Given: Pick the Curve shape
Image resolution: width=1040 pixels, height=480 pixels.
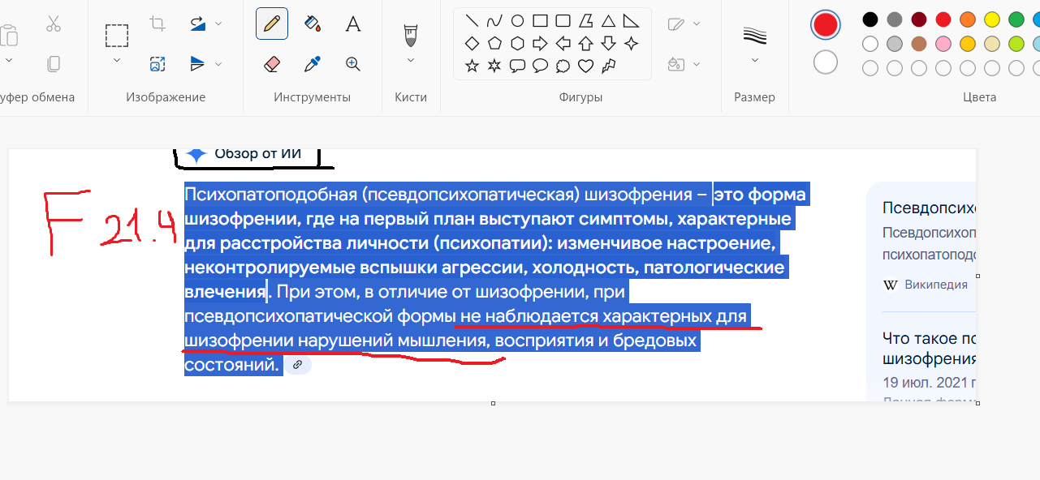Looking at the screenshot, I should [494, 20].
